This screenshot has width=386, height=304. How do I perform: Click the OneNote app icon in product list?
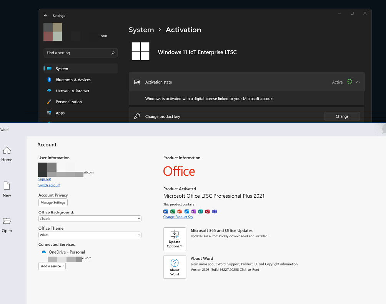tap(193, 212)
